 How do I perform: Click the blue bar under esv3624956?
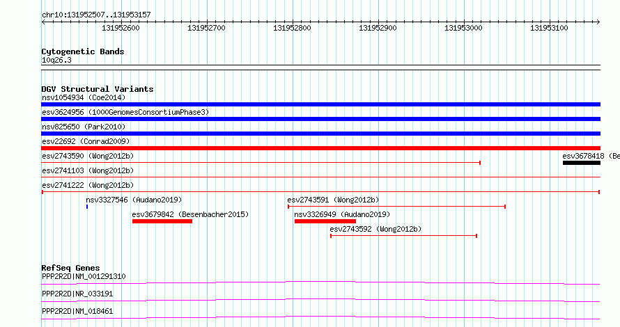coord(320,119)
